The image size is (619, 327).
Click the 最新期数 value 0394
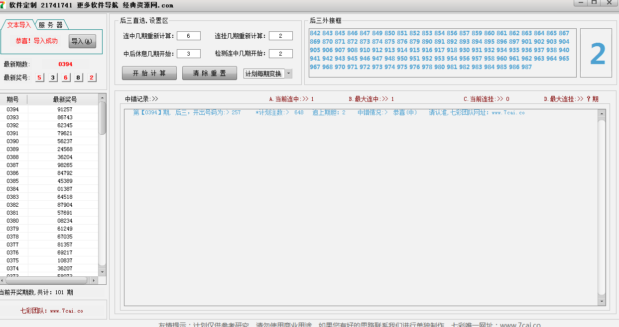tap(65, 64)
